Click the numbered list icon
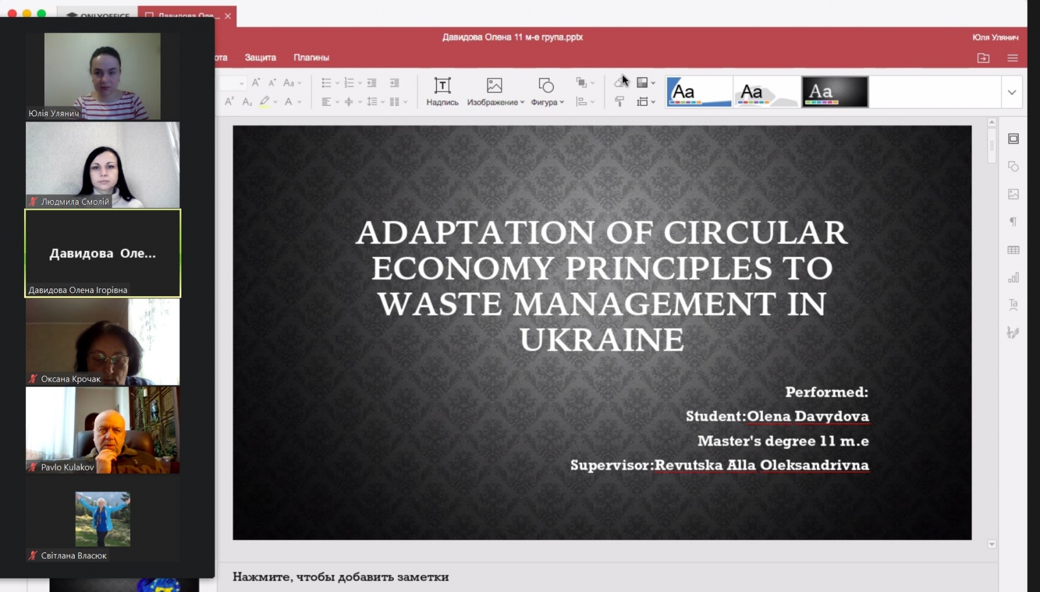The width and height of the screenshot is (1040, 592). coord(349,83)
